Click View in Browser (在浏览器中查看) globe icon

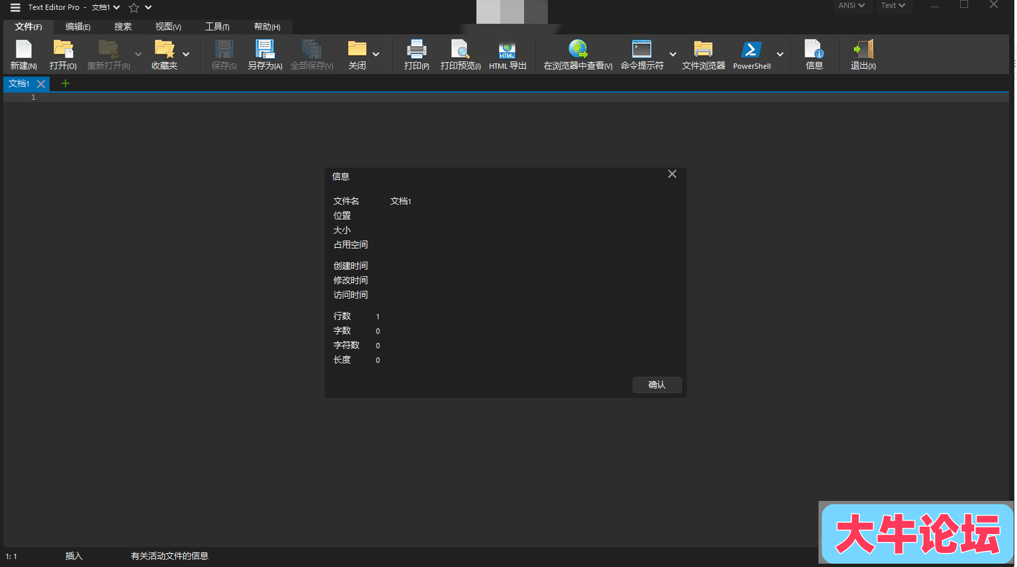[x=578, y=49]
